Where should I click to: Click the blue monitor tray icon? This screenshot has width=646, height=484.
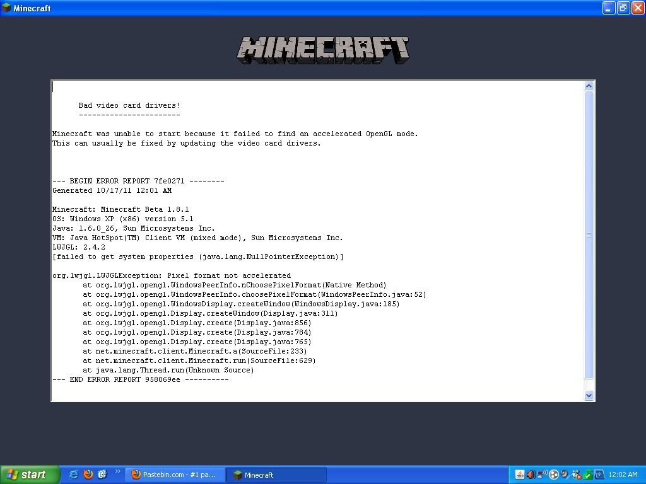click(x=599, y=475)
